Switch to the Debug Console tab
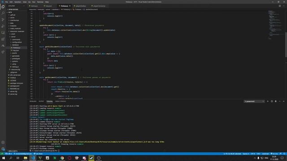 (x=61, y=102)
